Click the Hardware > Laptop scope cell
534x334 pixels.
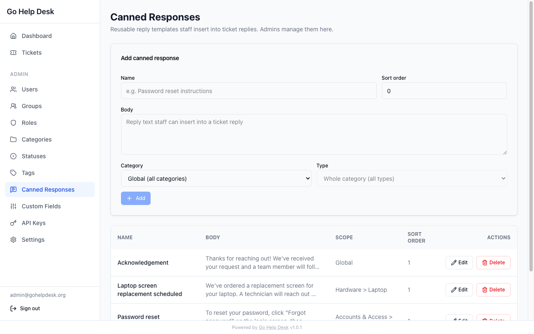click(x=361, y=290)
